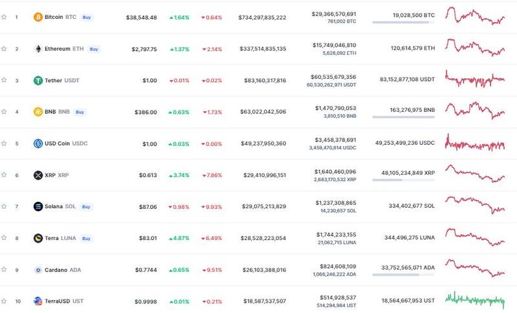
Task: Click the Cardano coin logo icon
Action: 38,270
